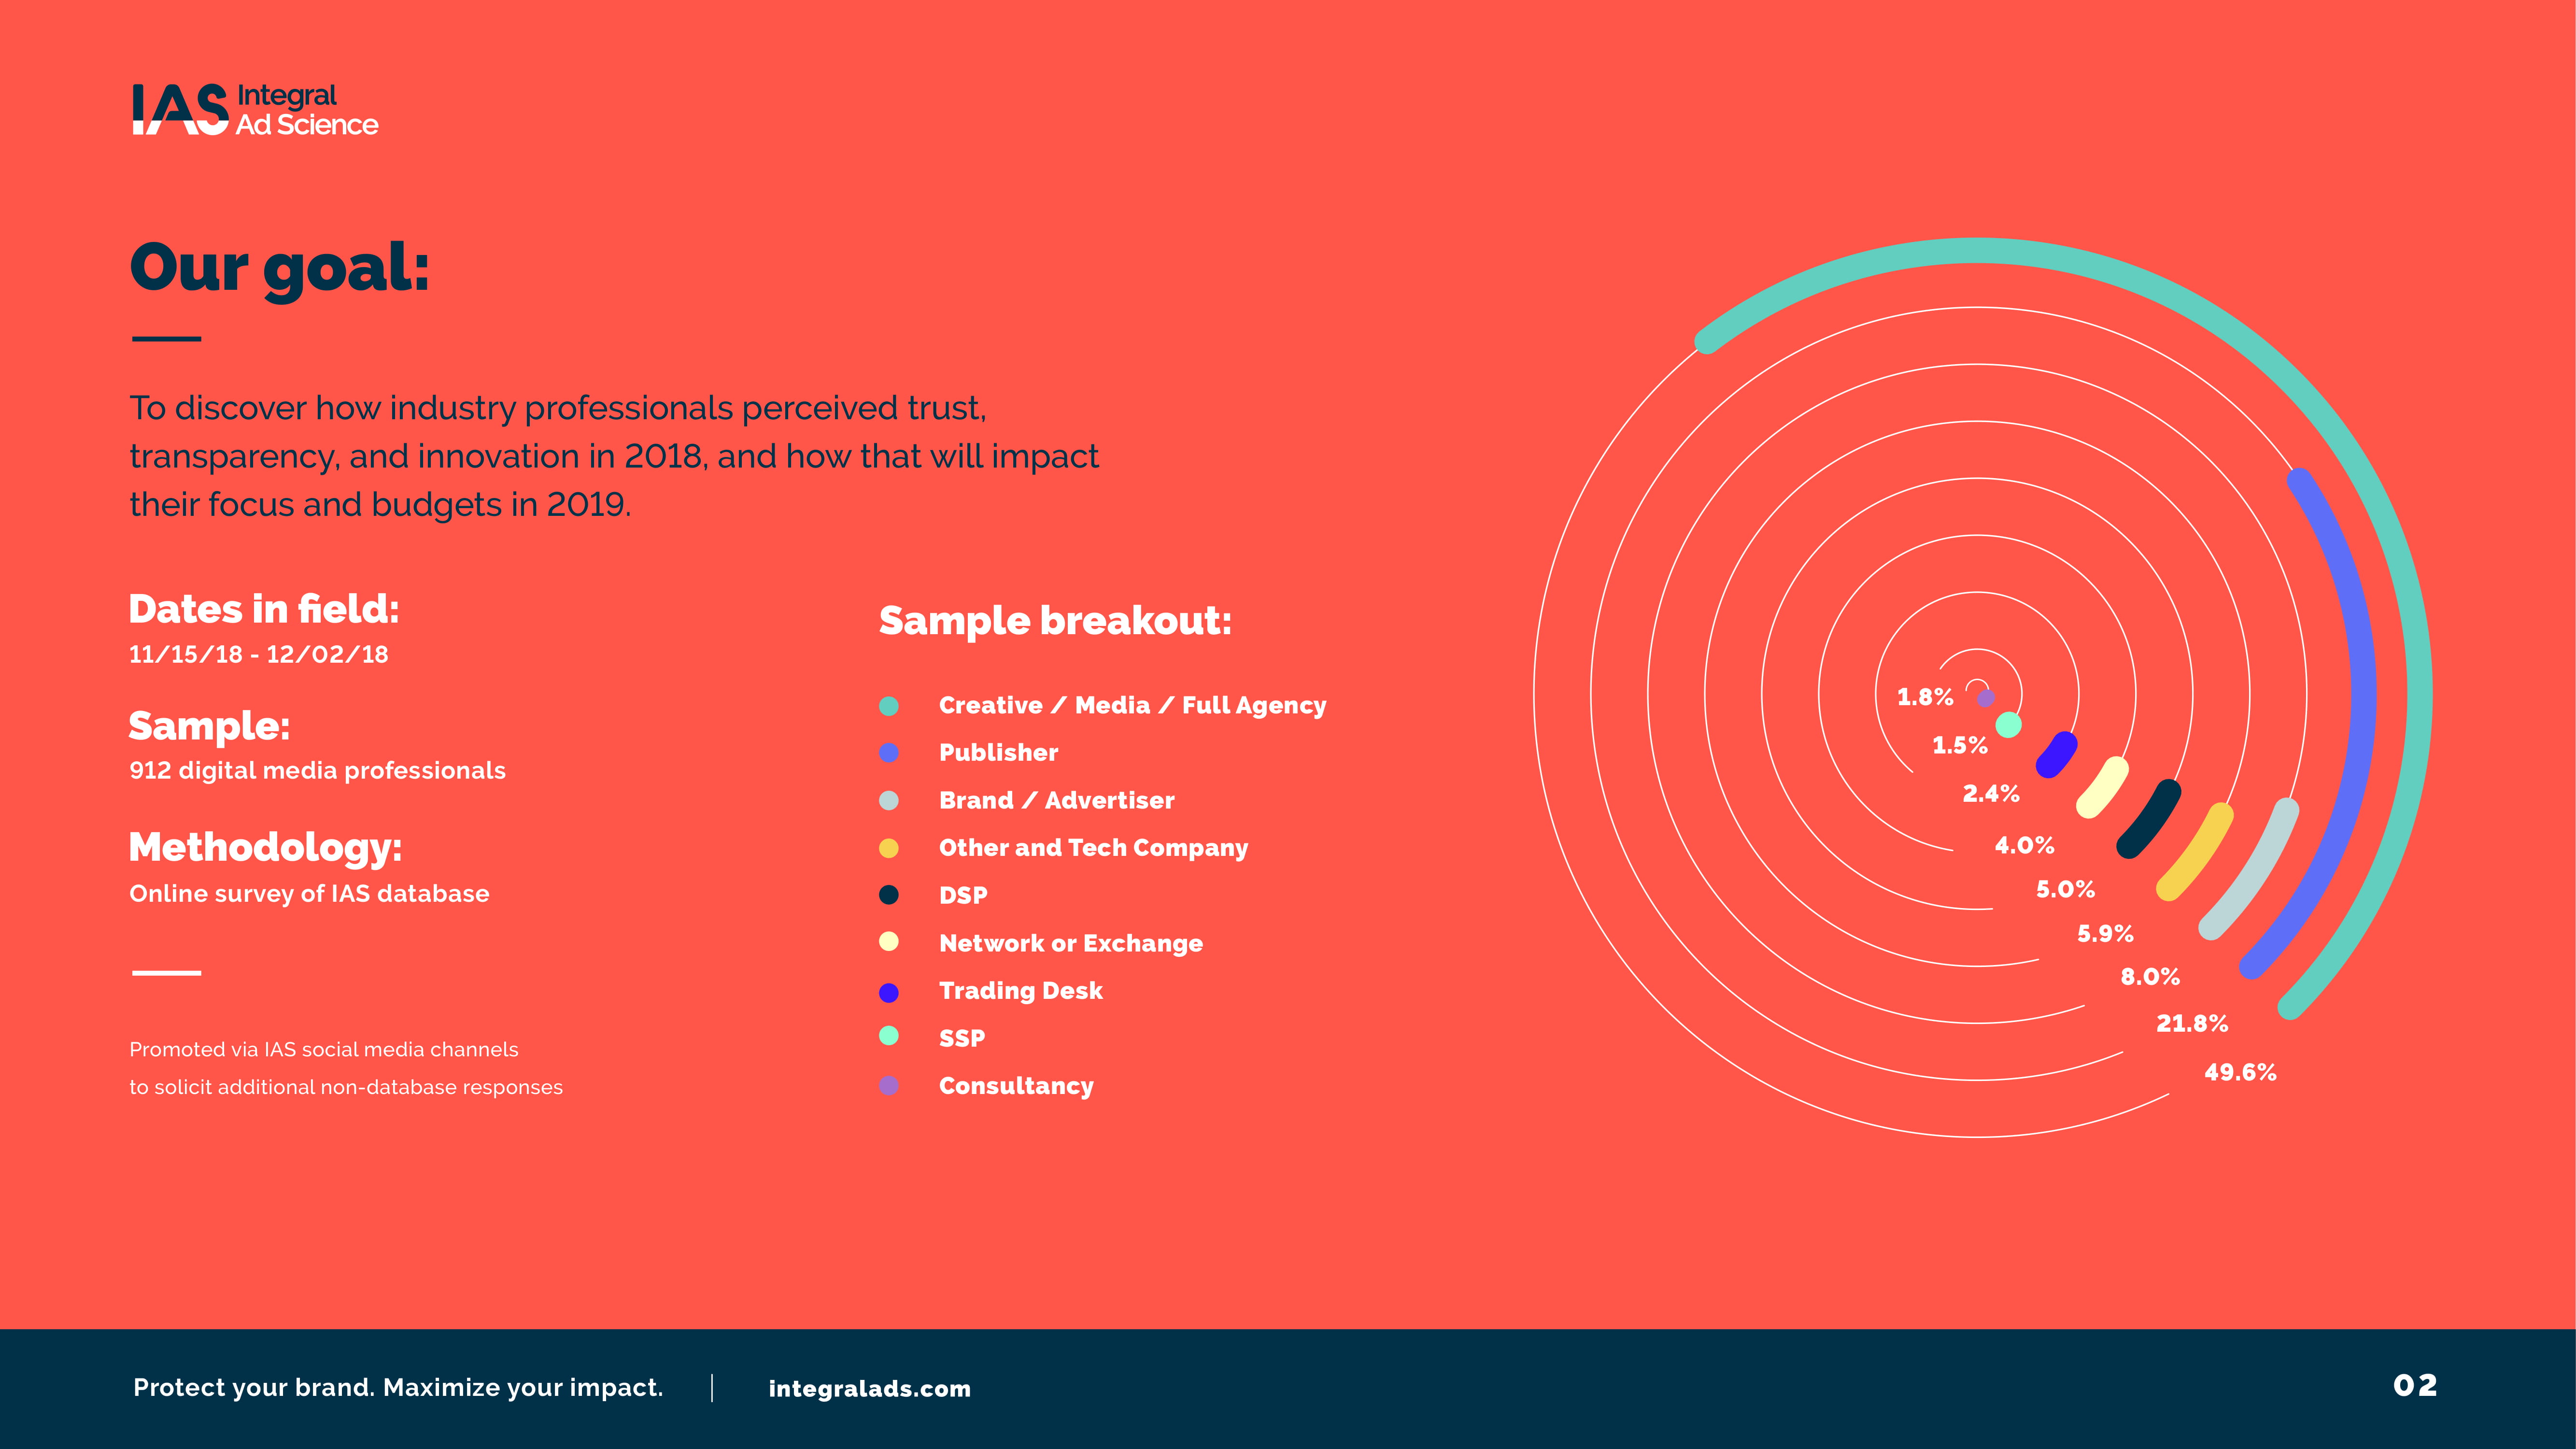Click the yellow Other and Tech Company dot

tap(888, 848)
